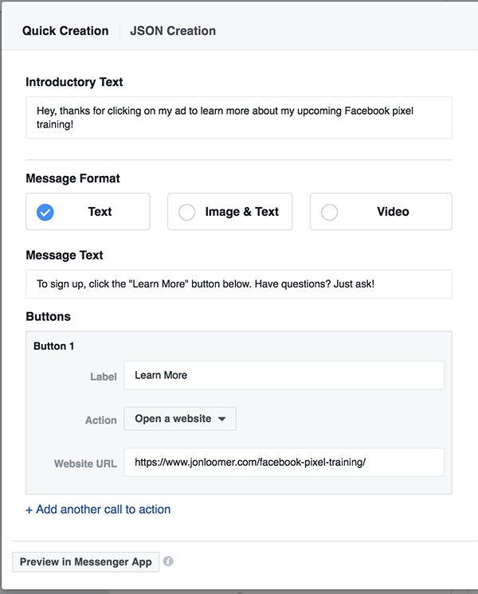
Task: Click the "Website URL" field label
Action: pyautogui.click(x=85, y=463)
